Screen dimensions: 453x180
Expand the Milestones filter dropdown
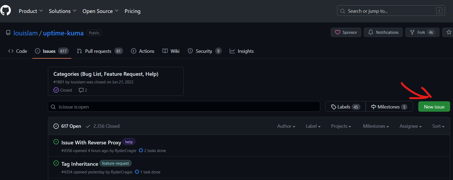point(376,126)
